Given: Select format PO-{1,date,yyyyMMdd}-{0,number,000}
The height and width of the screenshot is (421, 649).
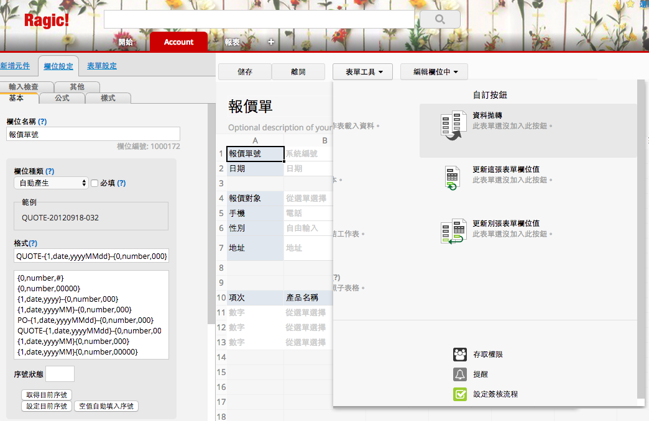Looking at the screenshot, I should point(85,320).
